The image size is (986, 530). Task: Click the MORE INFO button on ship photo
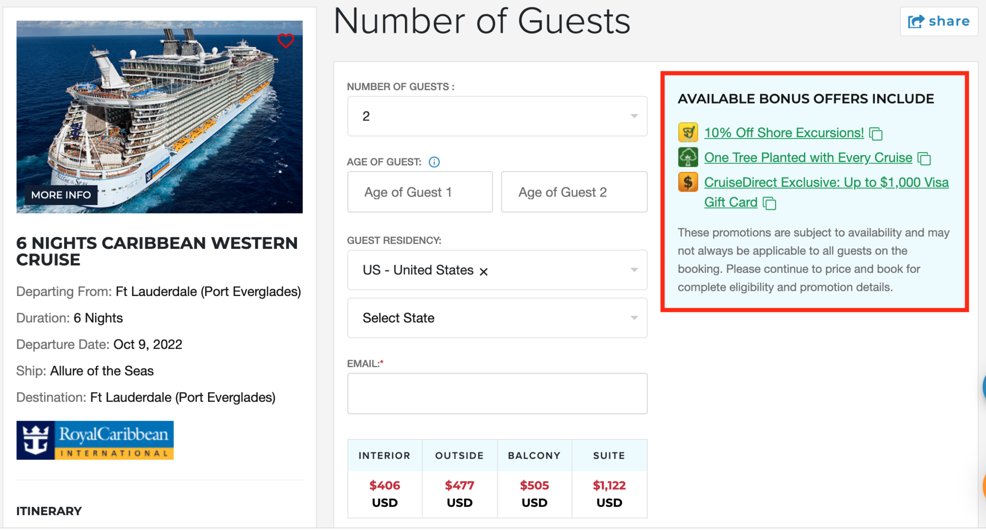point(61,194)
